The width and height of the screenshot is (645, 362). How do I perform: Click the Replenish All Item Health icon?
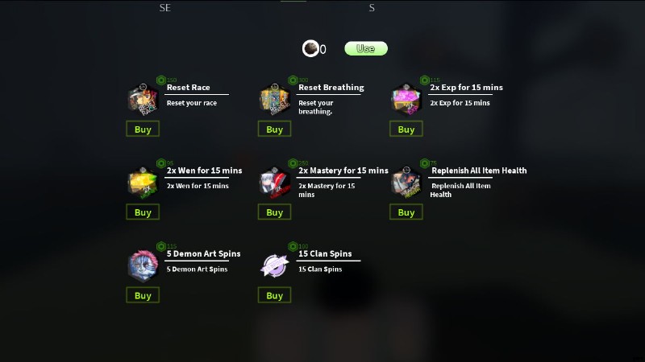pyautogui.click(x=406, y=183)
